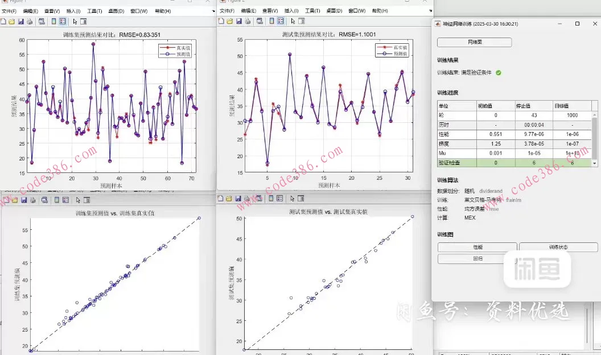Open Property Inspector icon in Figure 2 toolbar

point(302,22)
